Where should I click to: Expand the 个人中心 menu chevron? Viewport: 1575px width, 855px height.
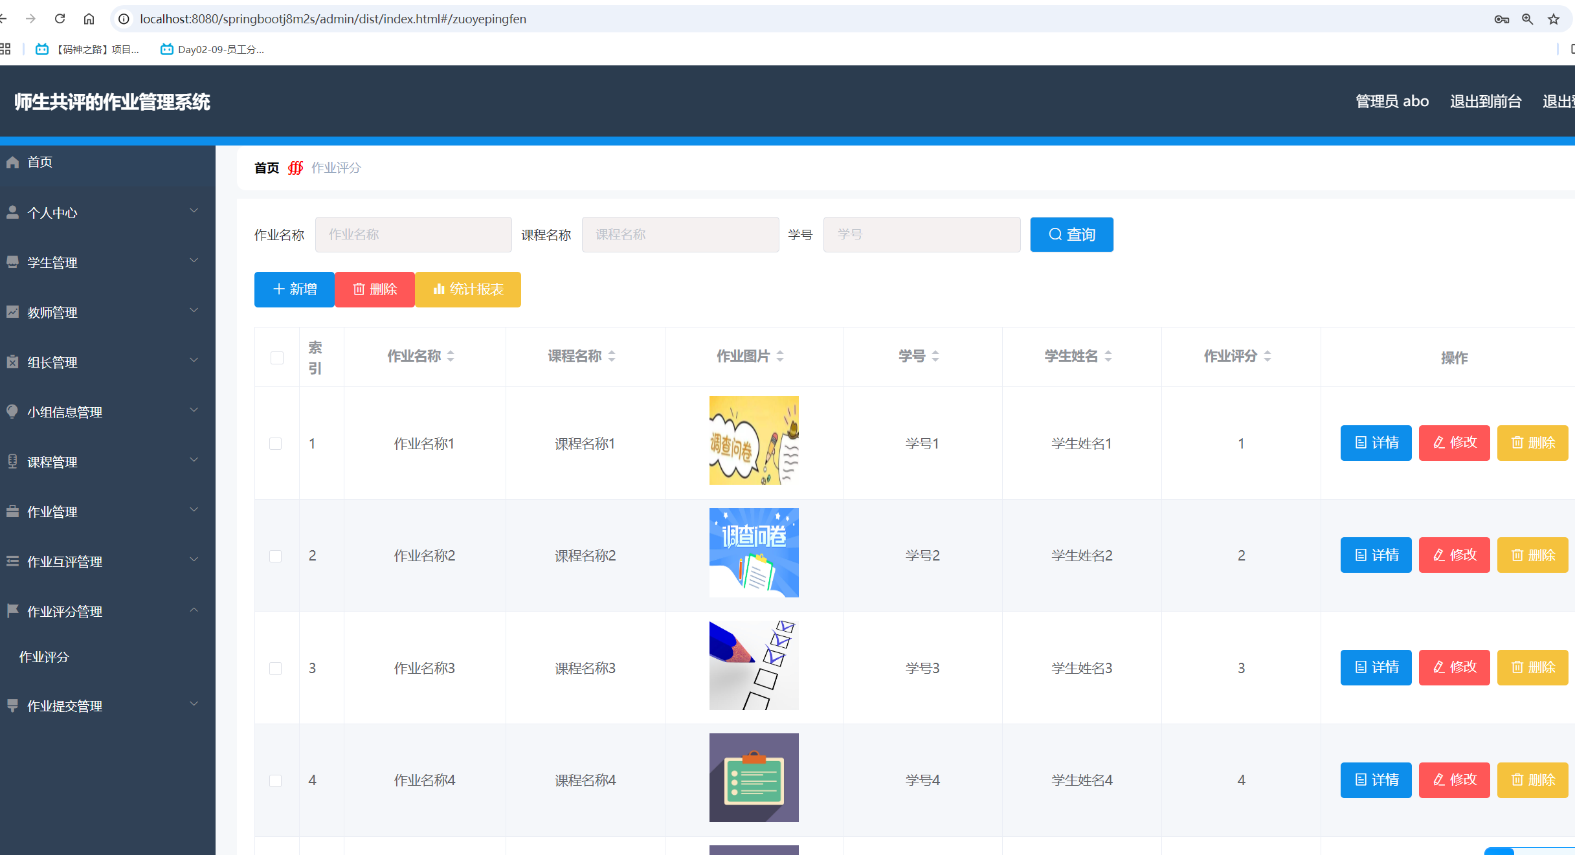coord(194,211)
